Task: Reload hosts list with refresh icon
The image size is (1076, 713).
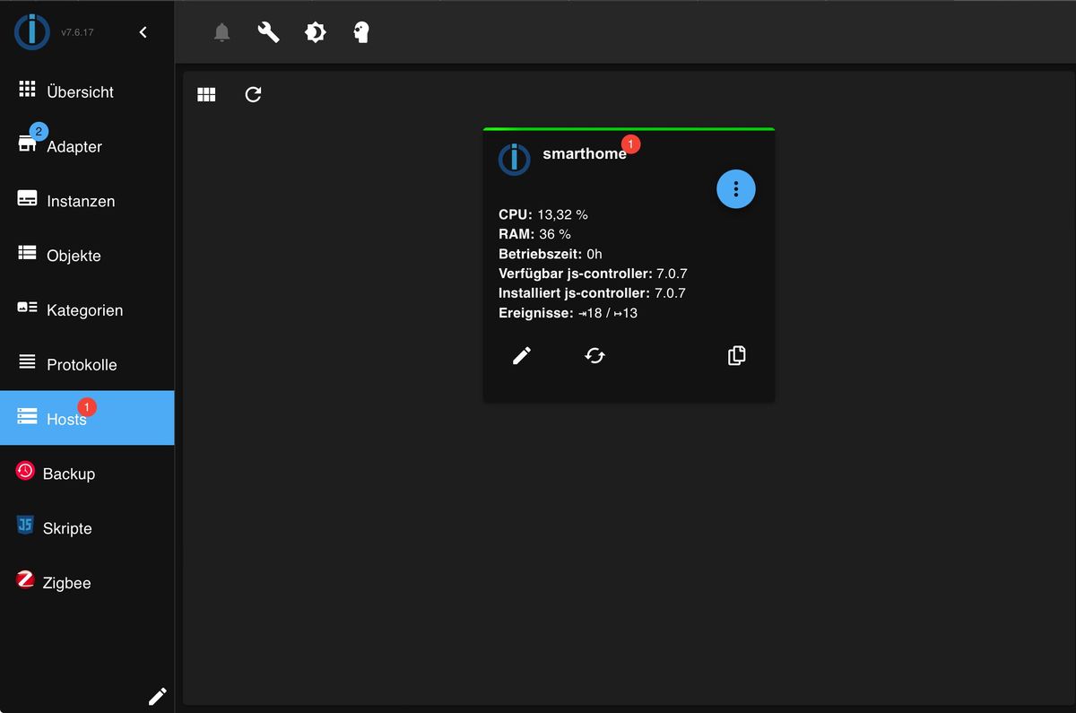Action: pyautogui.click(x=253, y=94)
